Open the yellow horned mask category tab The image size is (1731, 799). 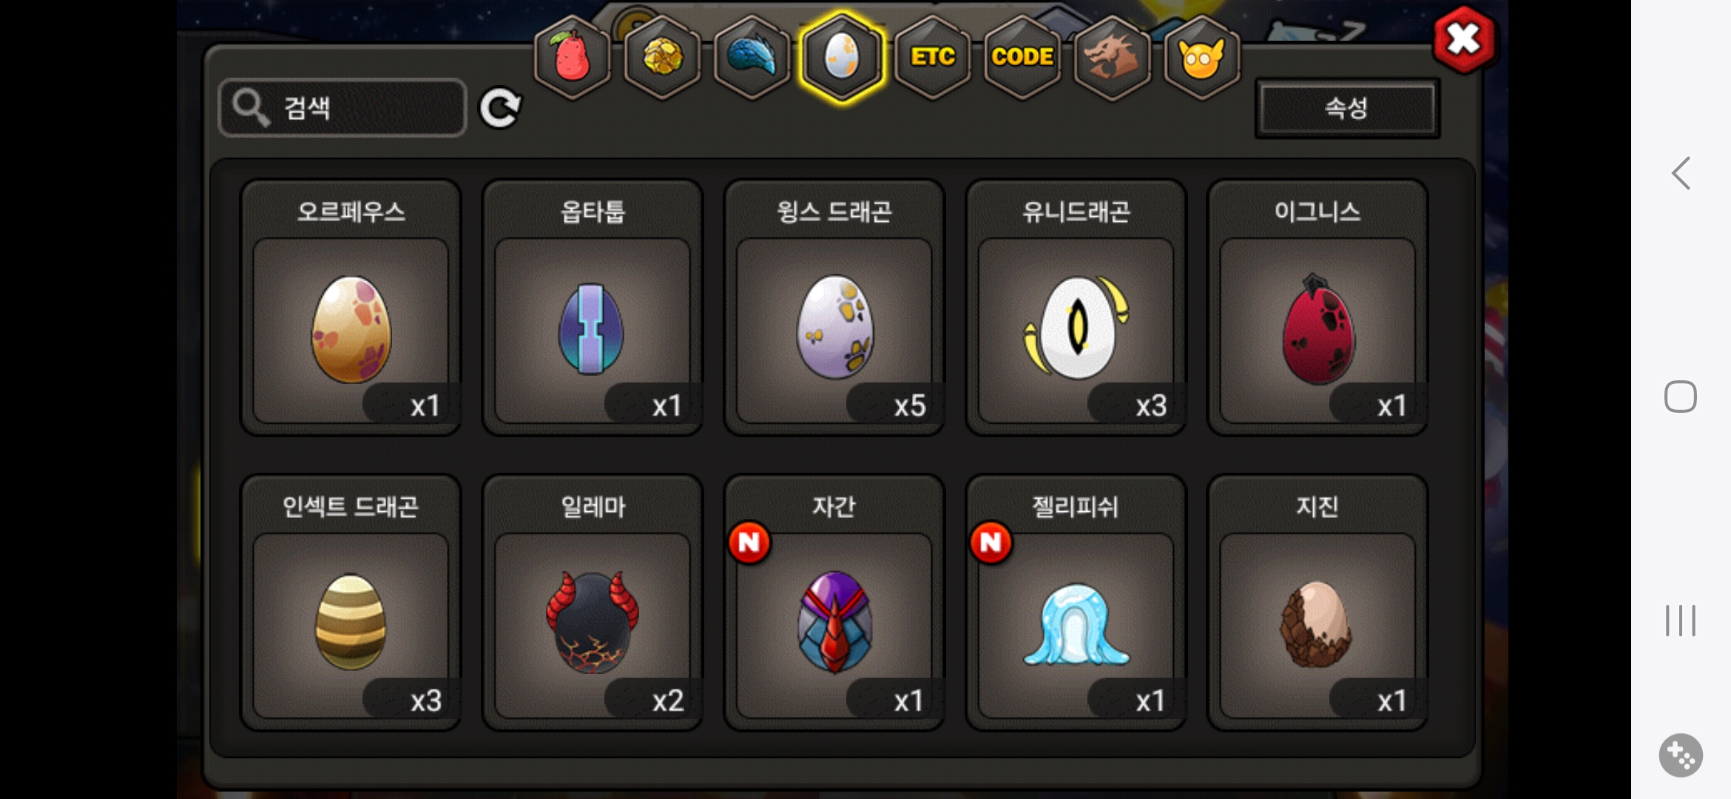[x=1202, y=58]
